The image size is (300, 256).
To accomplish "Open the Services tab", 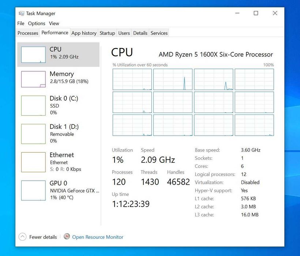I will 159,33.
